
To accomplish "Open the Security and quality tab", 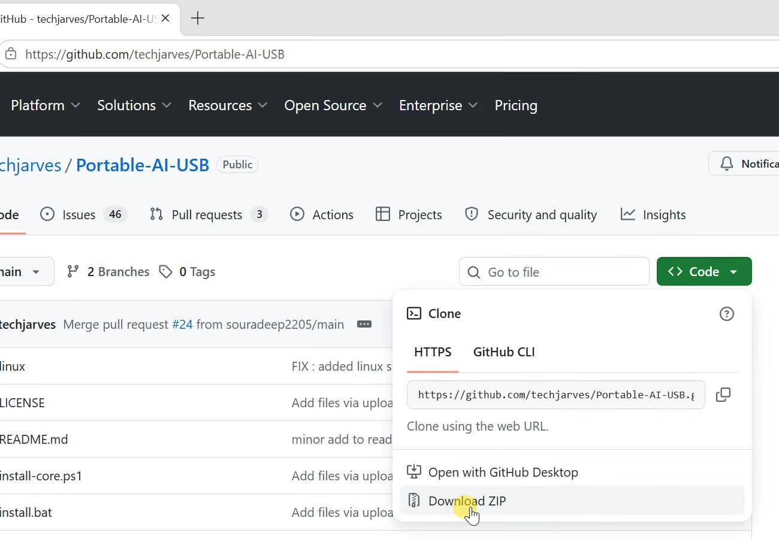I will click(x=531, y=214).
